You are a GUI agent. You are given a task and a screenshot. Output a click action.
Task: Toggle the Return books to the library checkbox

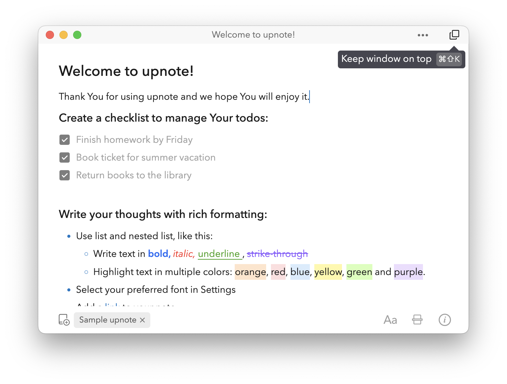[65, 175]
